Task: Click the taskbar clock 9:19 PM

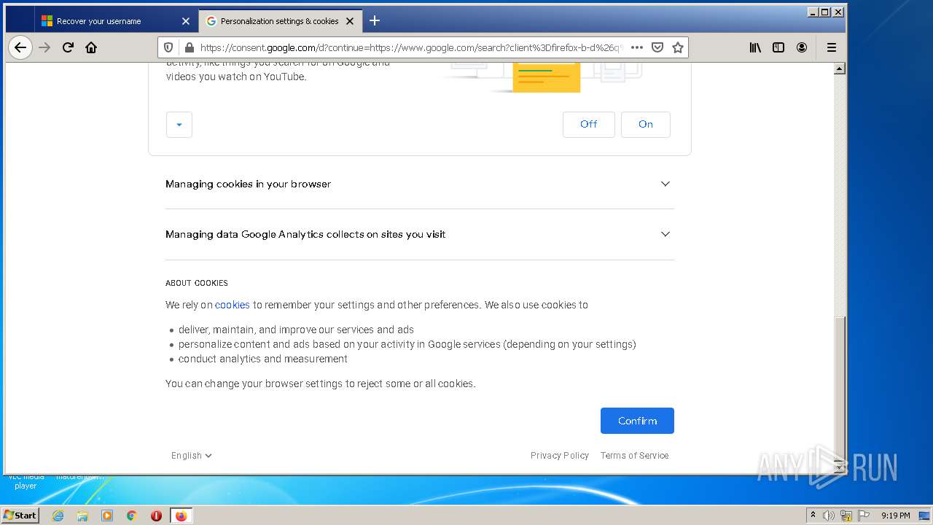Action: [x=895, y=516]
